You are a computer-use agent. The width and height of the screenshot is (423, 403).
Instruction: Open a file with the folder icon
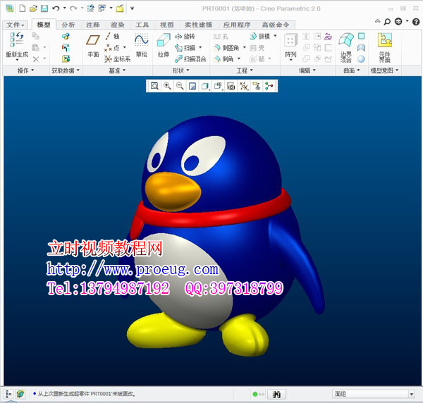[33, 8]
